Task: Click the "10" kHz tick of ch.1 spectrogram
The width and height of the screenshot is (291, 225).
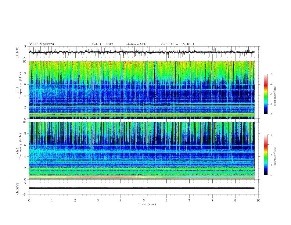Action: (25, 61)
